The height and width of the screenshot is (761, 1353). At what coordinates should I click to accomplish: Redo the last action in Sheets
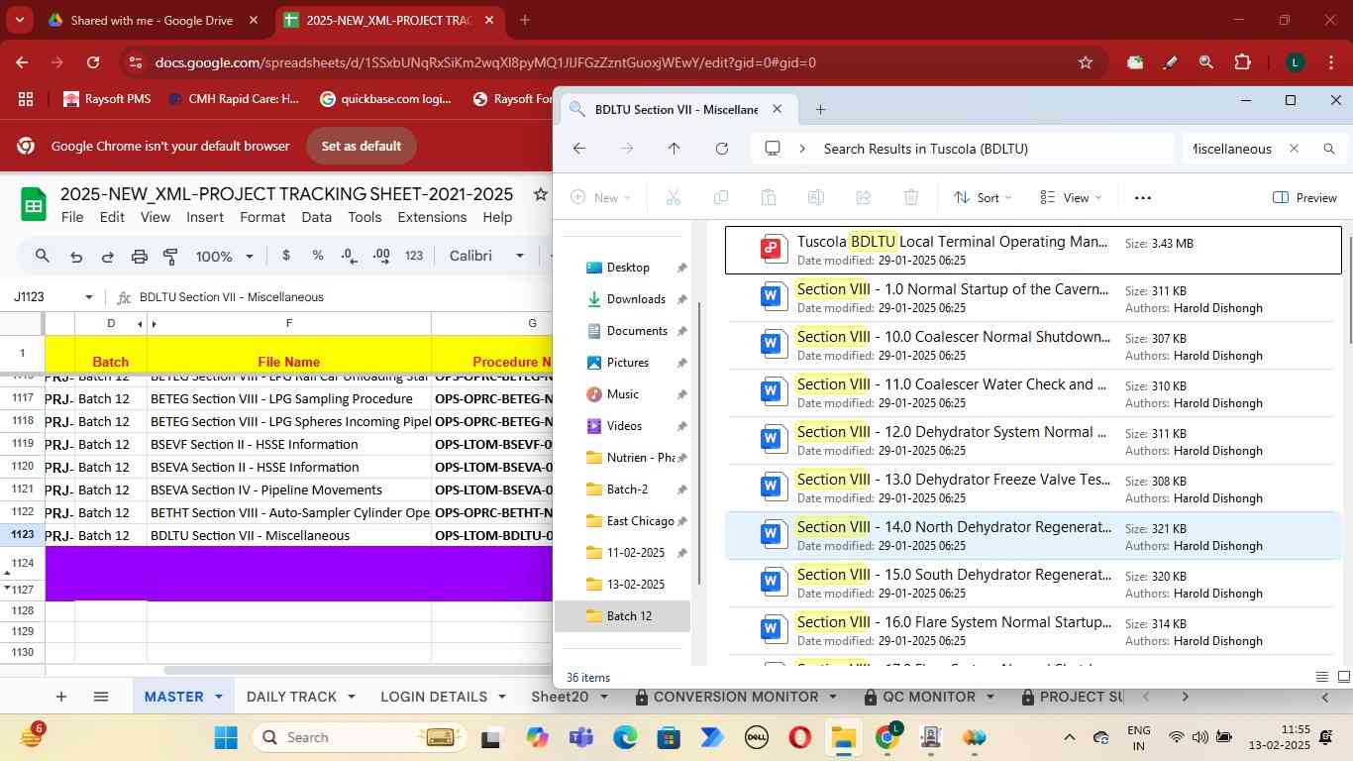pos(107,256)
